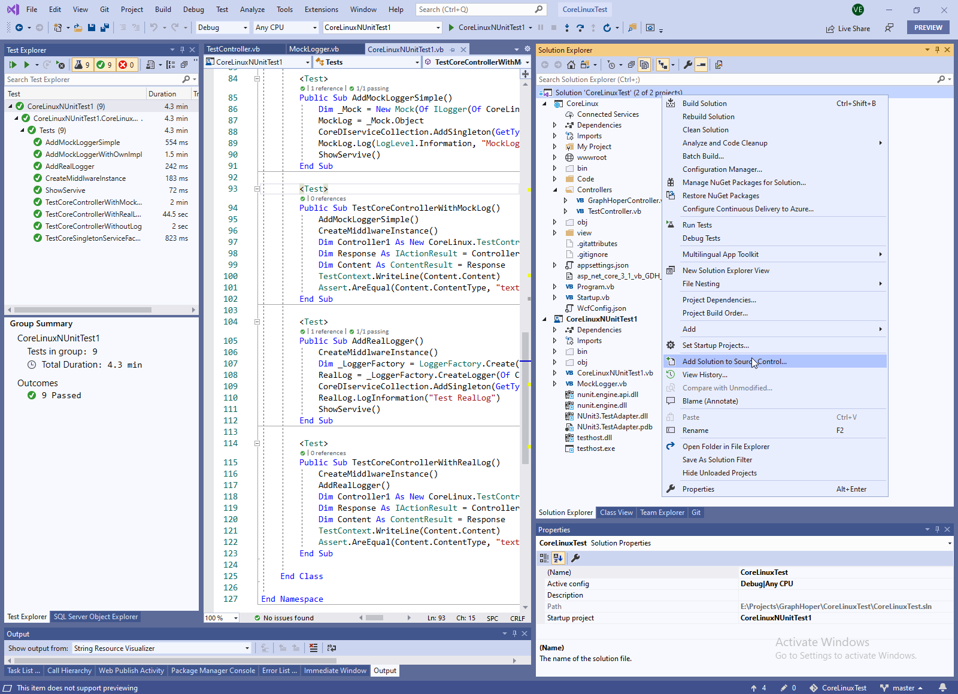Toggle Show All Files in Solution Explorer
Image resolution: width=958 pixels, height=694 pixels.
(644, 65)
